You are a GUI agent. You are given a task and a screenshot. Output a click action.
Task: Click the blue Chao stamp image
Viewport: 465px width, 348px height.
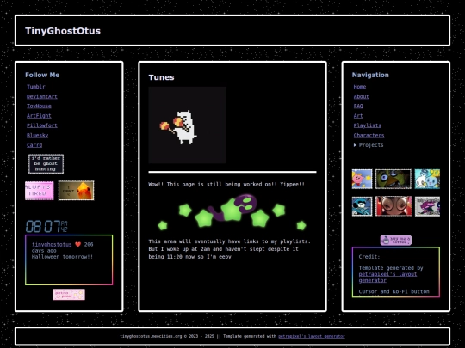pyautogui.click(x=427, y=179)
